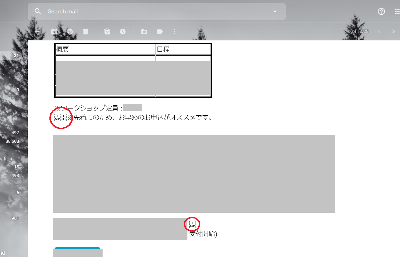
Task: Open search options dropdown
Action: point(275,11)
